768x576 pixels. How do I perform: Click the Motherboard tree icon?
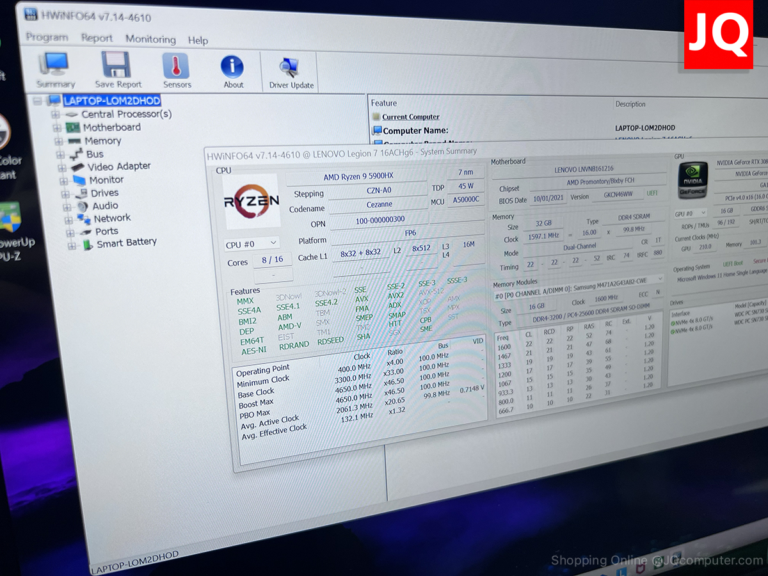click(73, 127)
